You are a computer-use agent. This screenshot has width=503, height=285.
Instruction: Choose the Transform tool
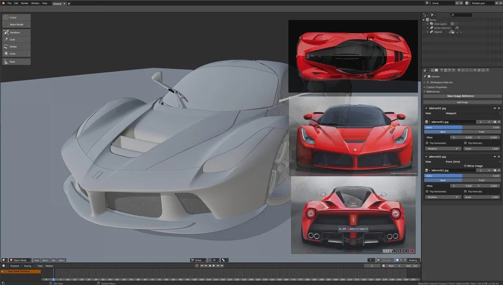(x=16, y=32)
